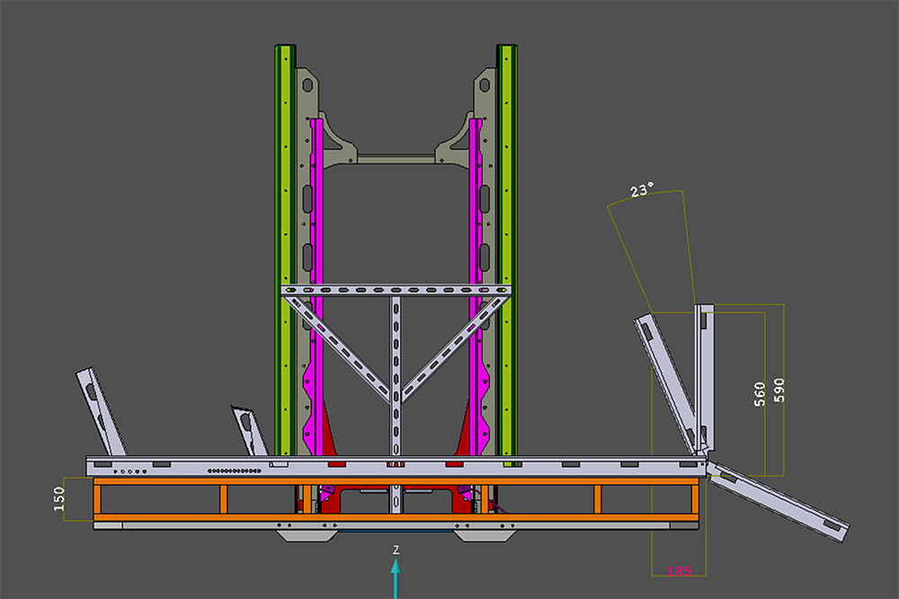Screen dimensions: 899x599
Task: Select the 590 vertical dimension text
Action: tap(779, 389)
